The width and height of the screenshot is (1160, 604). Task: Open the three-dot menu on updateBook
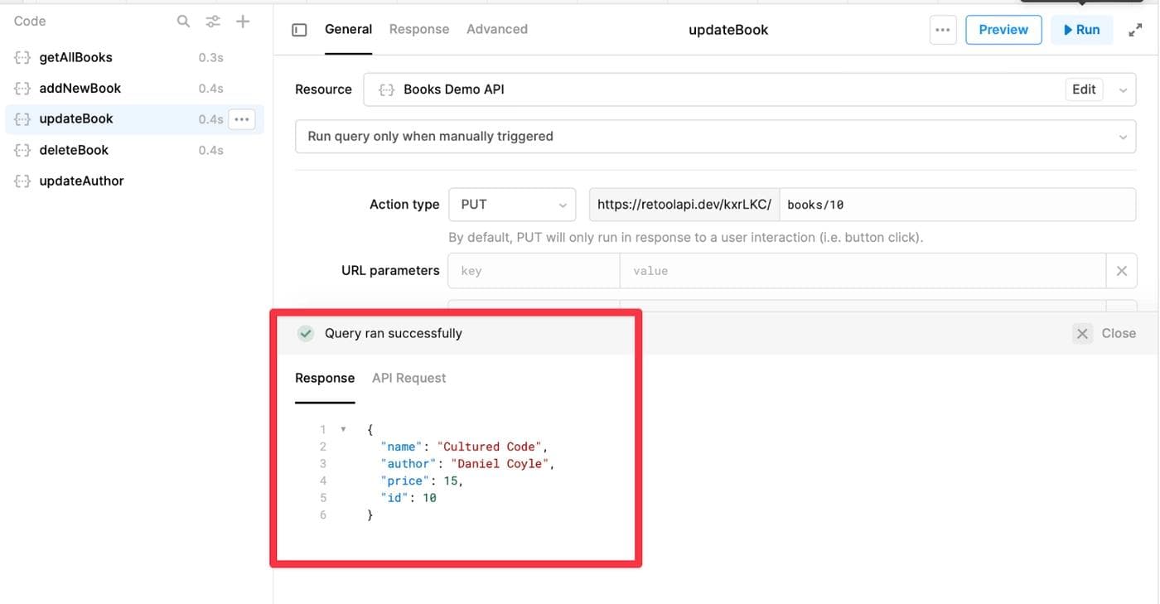[241, 118]
